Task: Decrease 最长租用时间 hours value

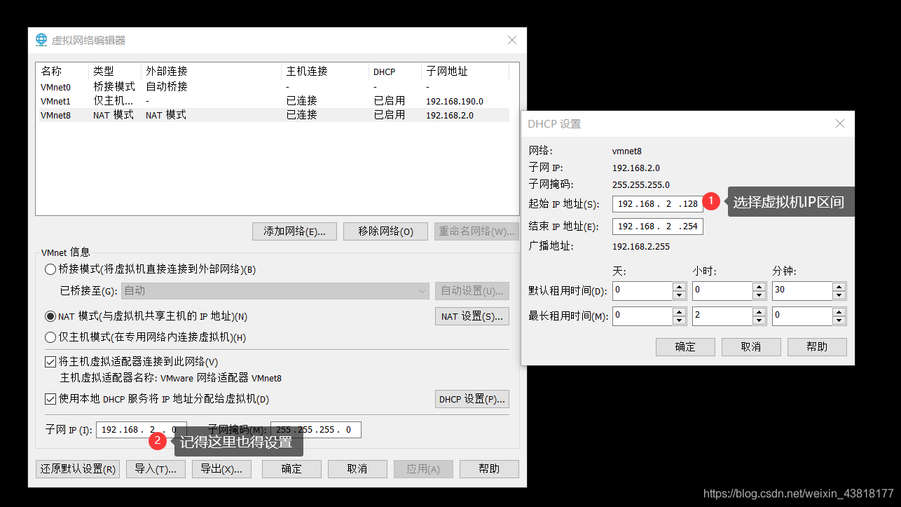Action: coord(759,320)
